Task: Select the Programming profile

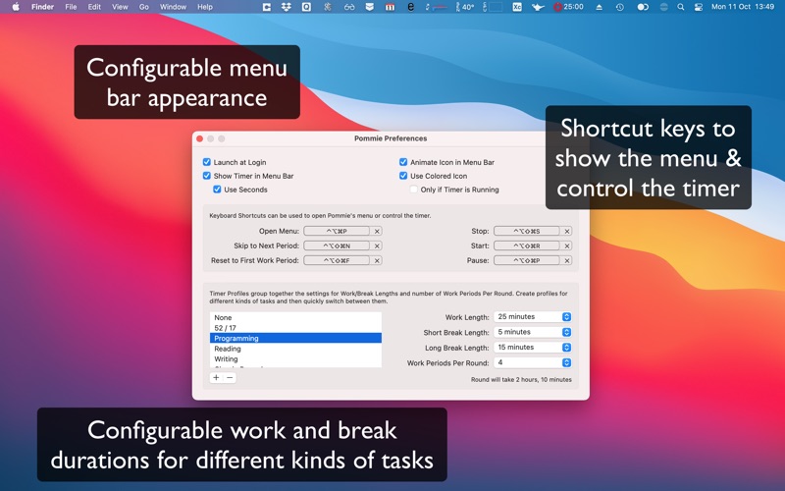Action: coord(295,338)
